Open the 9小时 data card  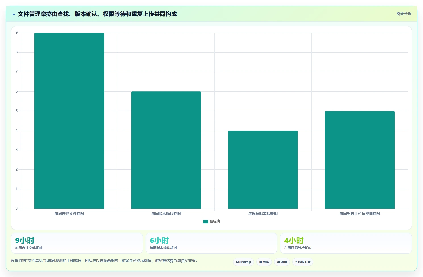77,243
